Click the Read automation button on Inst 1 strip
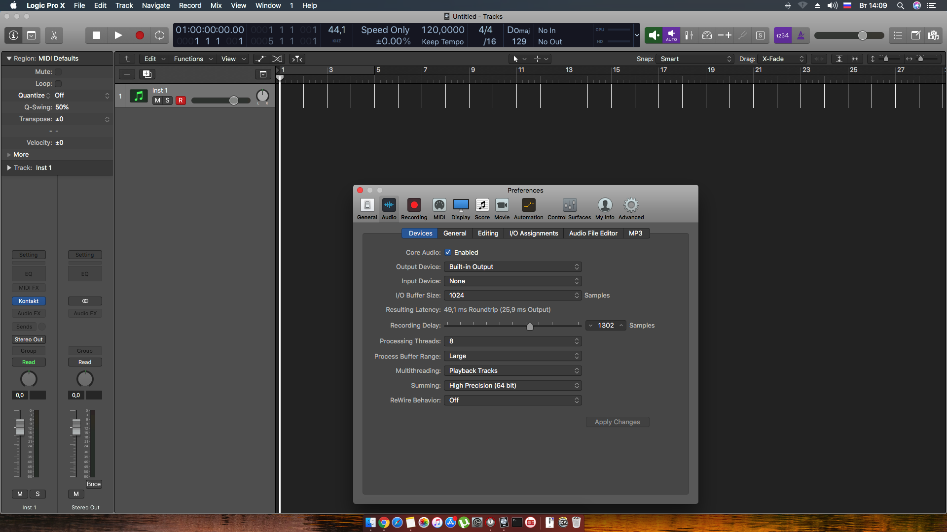 (x=29, y=362)
